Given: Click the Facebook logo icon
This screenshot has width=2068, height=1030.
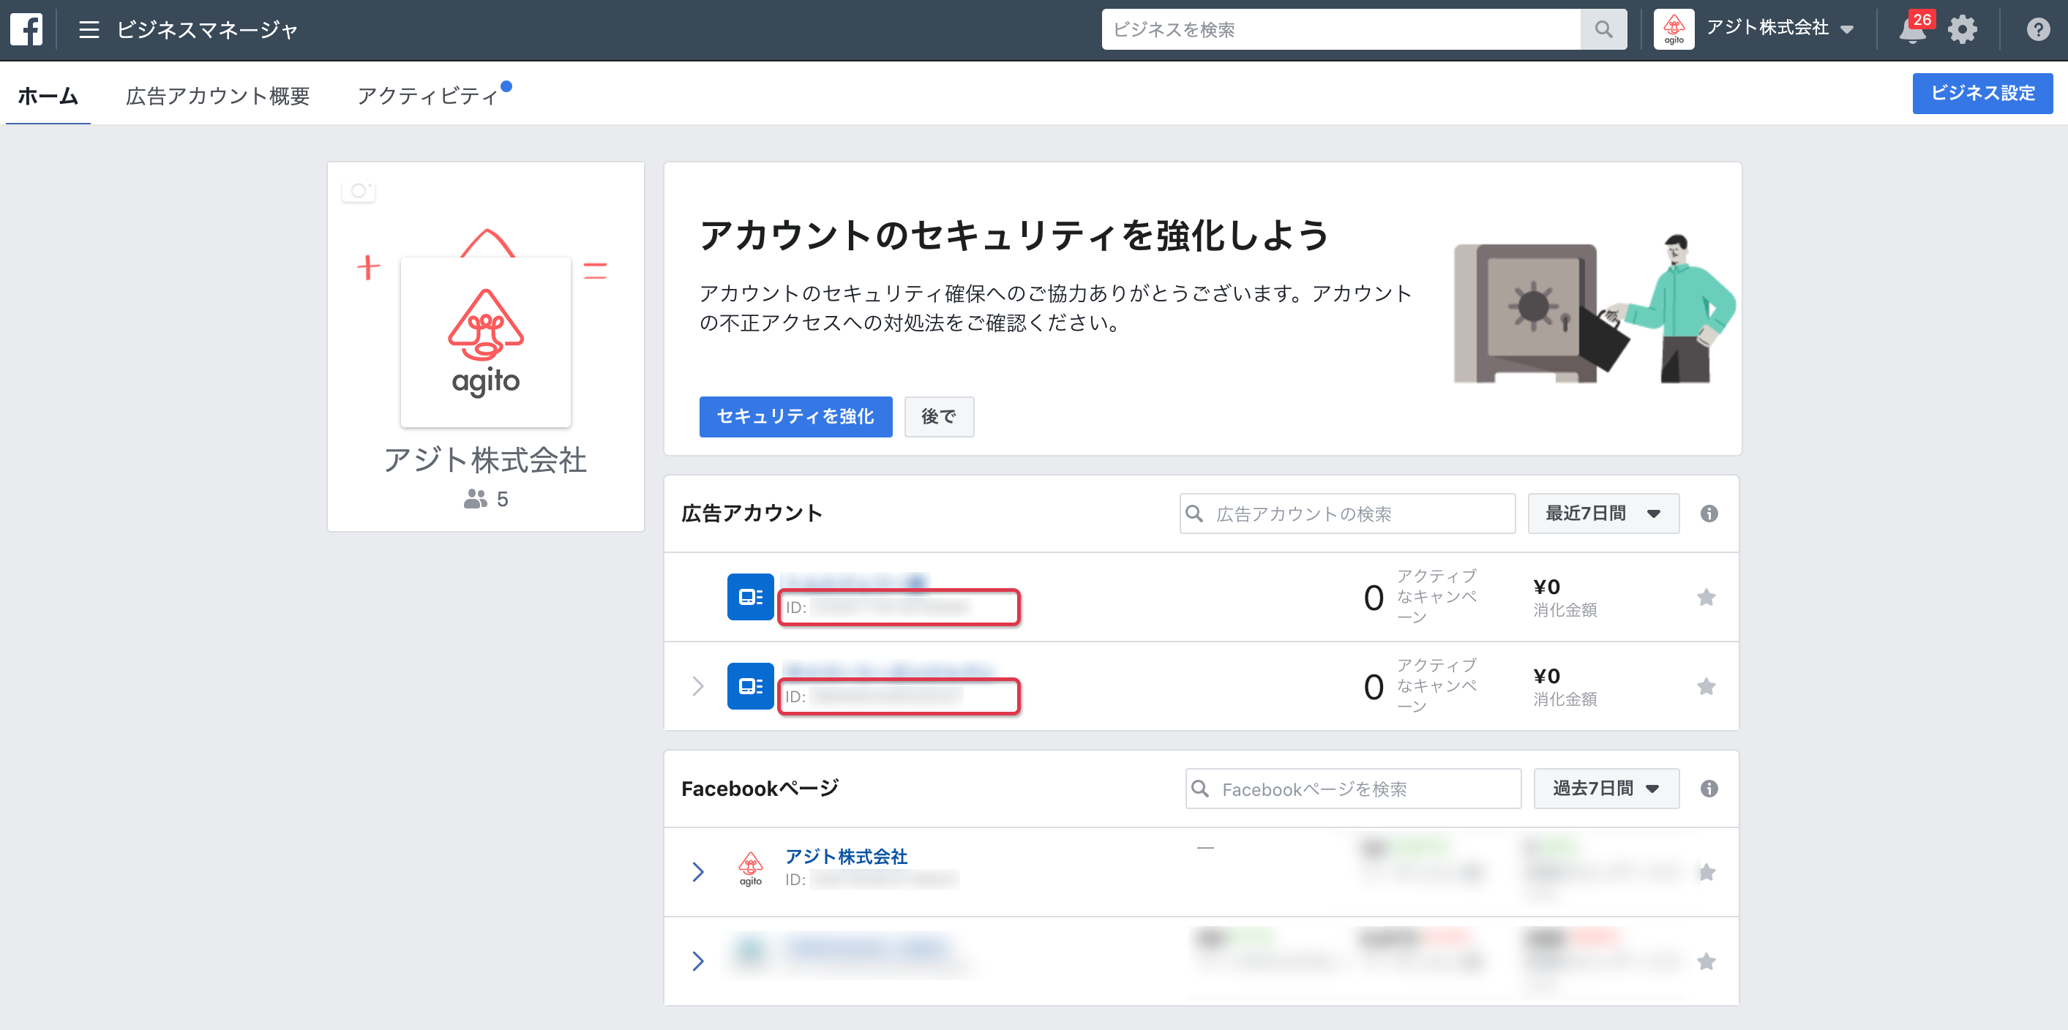Looking at the screenshot, I should 26,30.
